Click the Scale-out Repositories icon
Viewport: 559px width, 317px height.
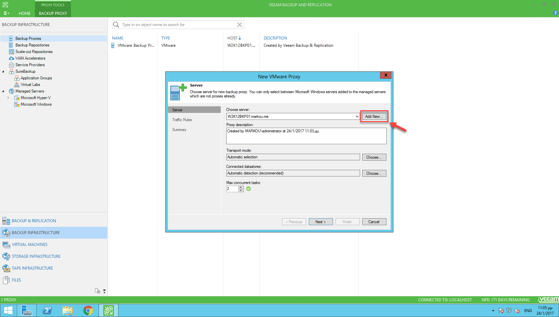11,52
